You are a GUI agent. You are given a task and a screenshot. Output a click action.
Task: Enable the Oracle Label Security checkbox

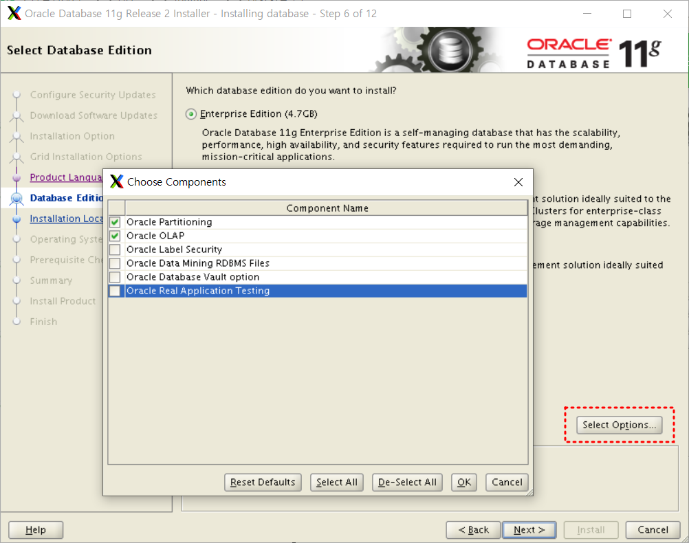point(115,250)
